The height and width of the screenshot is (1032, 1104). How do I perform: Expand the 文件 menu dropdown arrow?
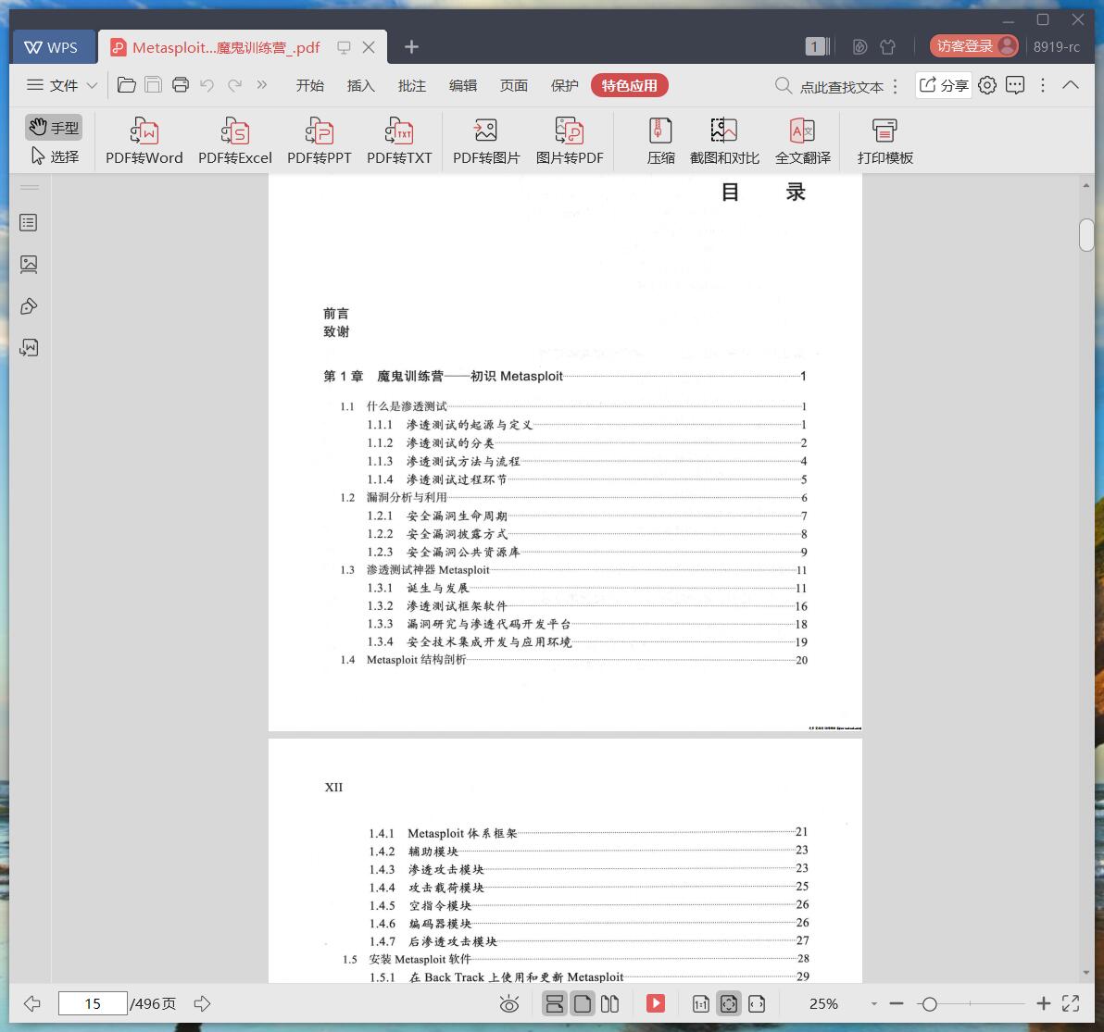point(92,86)
